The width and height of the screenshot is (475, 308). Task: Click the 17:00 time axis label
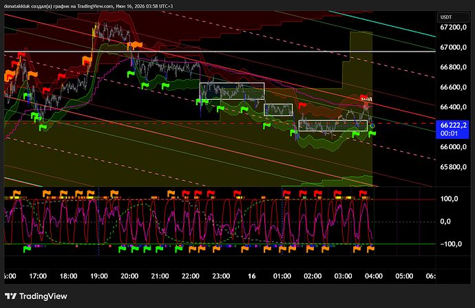click(x=38, y=276)
